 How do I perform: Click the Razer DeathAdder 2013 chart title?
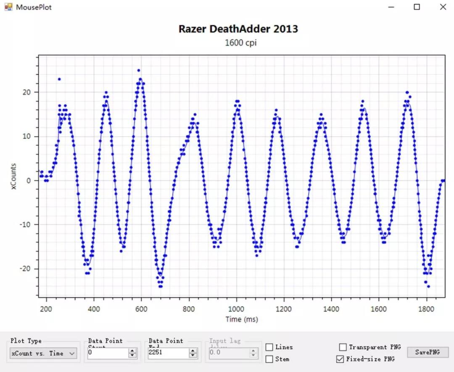click(x=238, y=29)
